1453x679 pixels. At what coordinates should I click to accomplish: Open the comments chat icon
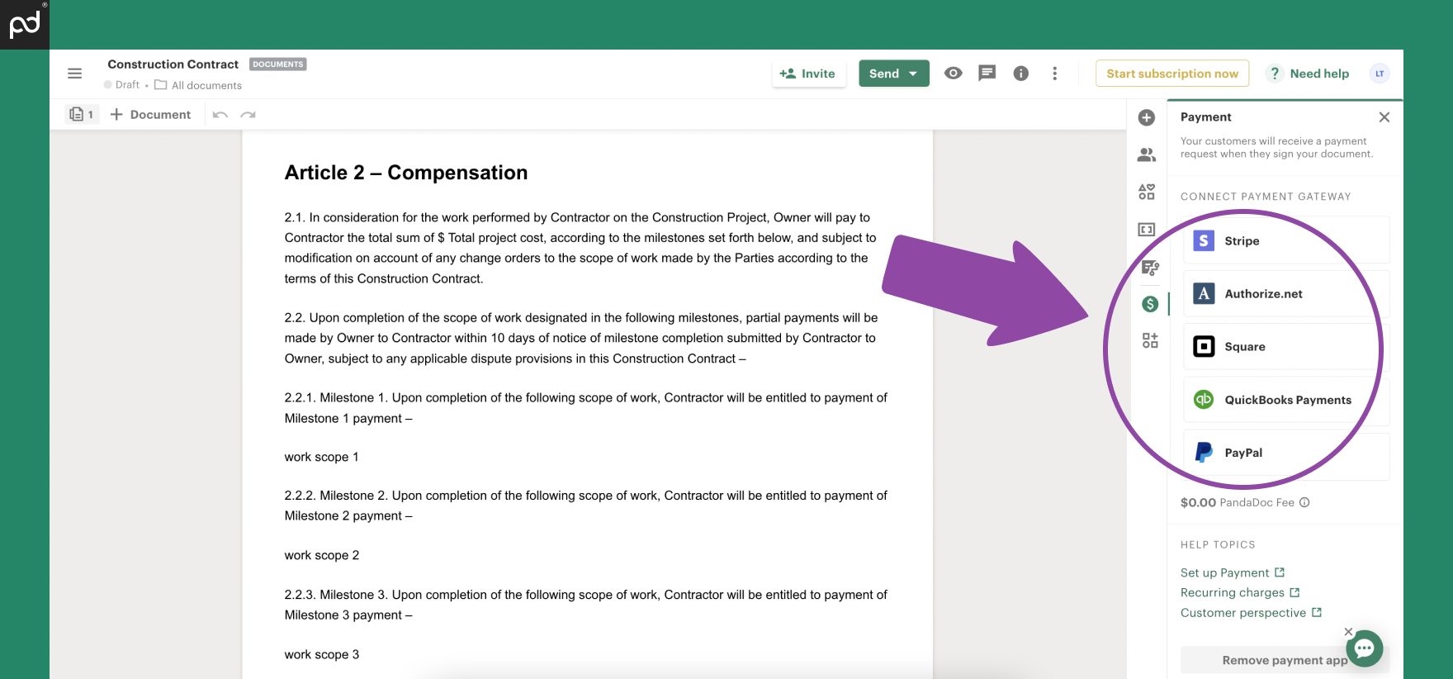coord(987,73)
